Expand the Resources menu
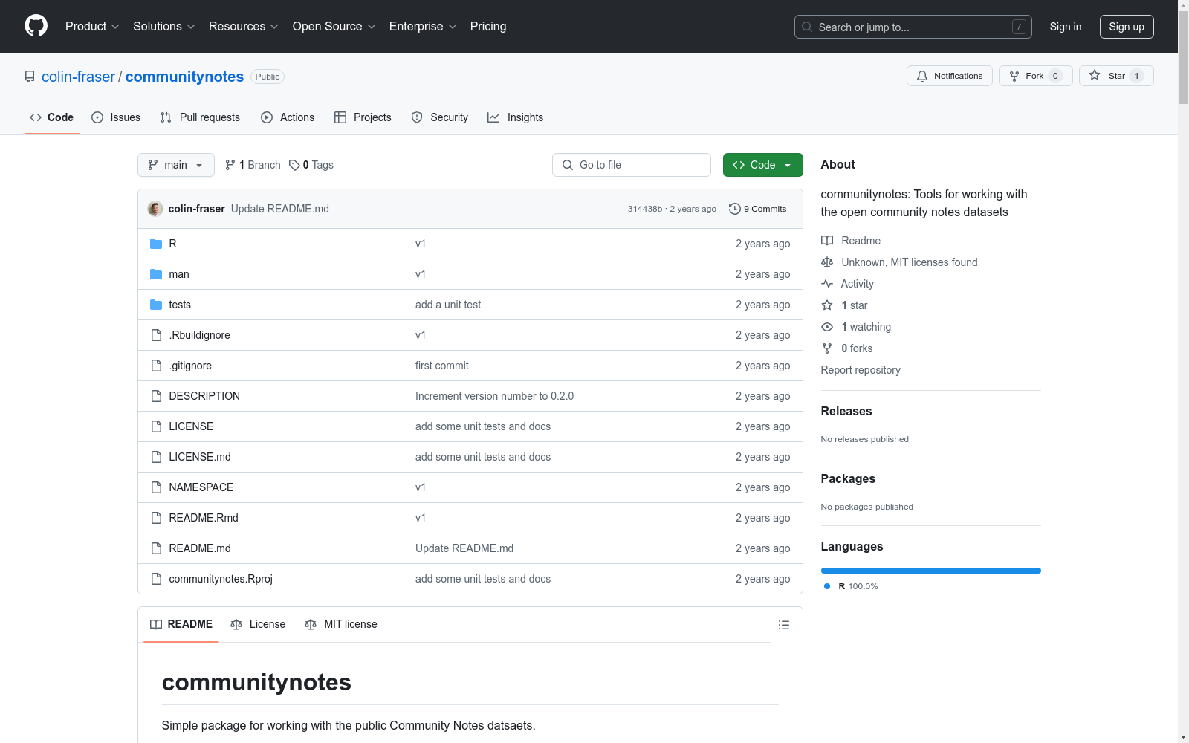The height and width of the screenshot is (743, 1189). click(244, 26)
